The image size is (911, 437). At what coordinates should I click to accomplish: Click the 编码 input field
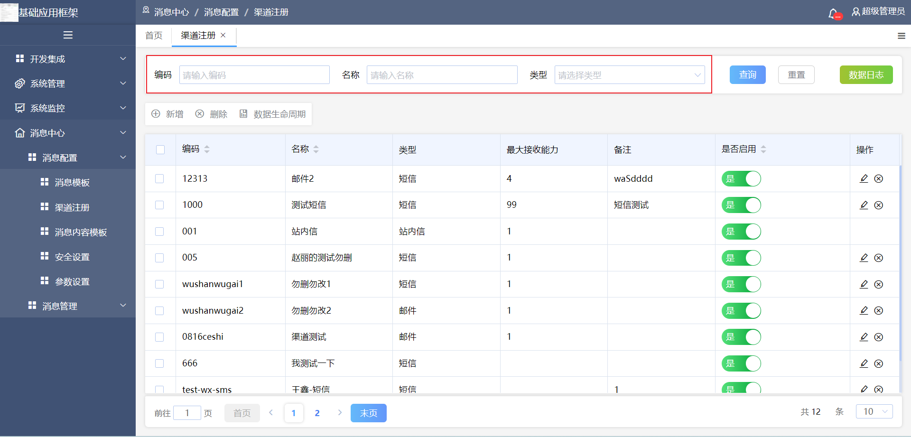[x=254, y=75]
